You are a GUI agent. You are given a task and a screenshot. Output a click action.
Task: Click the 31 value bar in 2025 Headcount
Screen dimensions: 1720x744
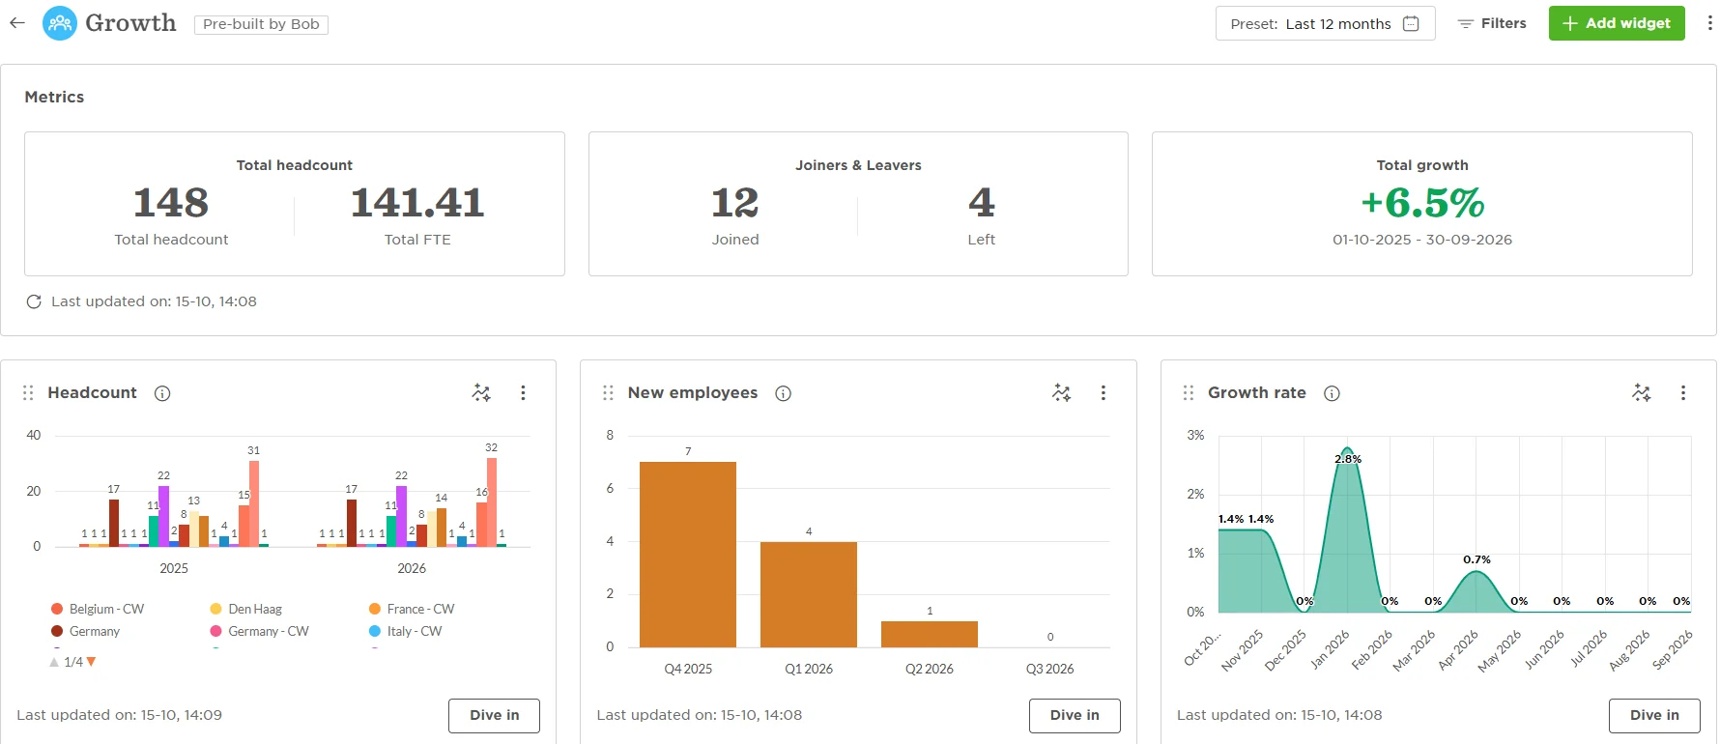[x=254, y=503]
